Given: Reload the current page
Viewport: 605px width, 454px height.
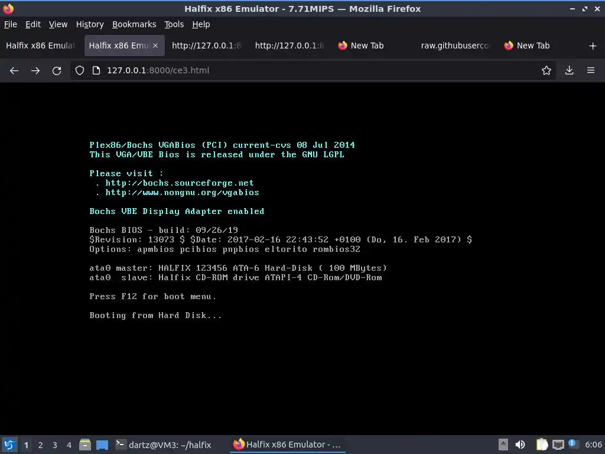Looking at the screenshot, I should 57,71.
